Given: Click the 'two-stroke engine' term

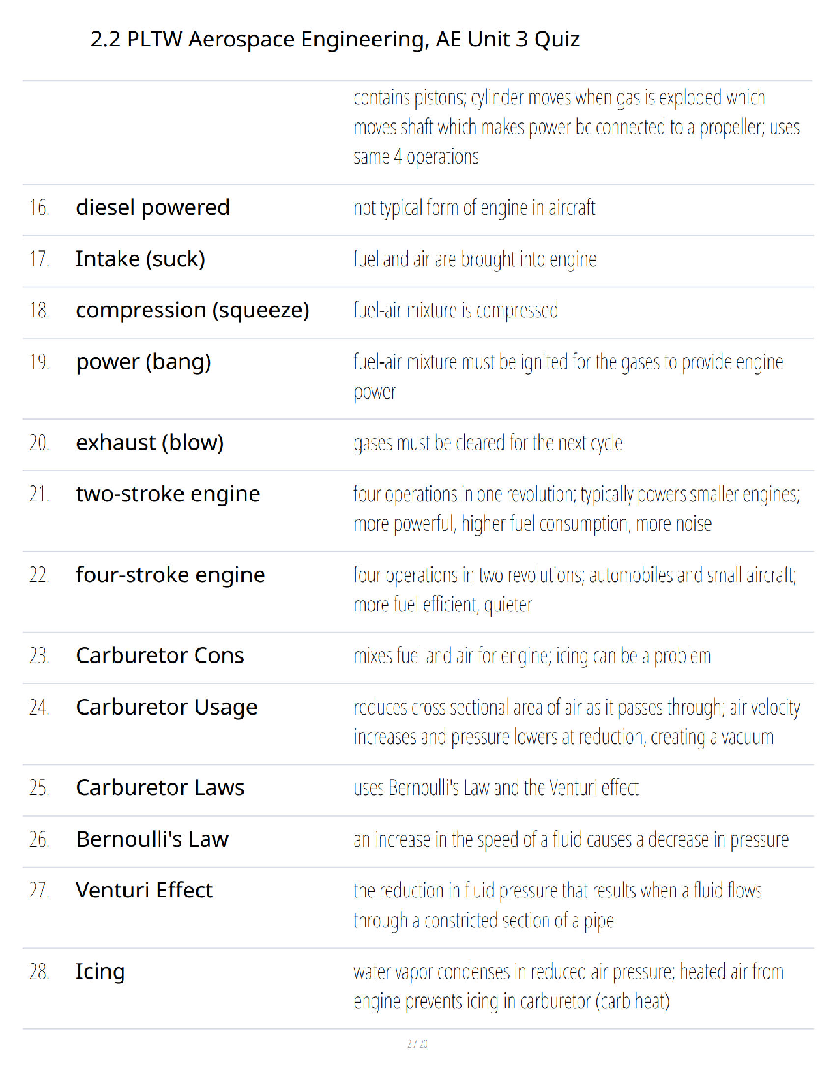Looking at the screenshot, I should click(x=168, y=494).
